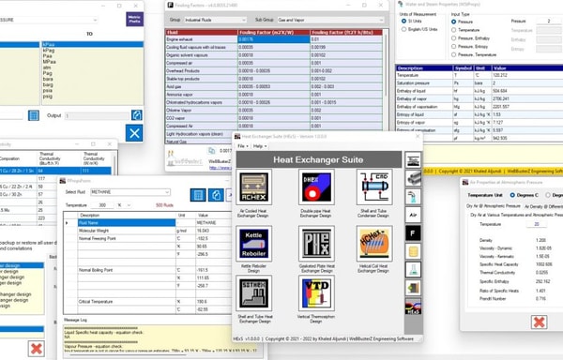Choose Temperature input type radio
Viewport: 563px width, 360px height.
coord(454,30)
